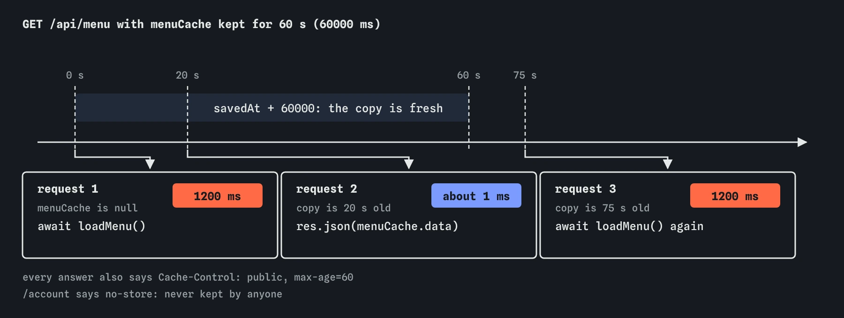
Task: Click the '60 s' timeline label
Action: click(469, 75)
